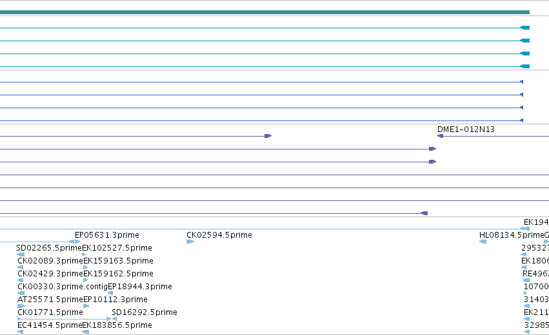549x335 pixels.
Task: Select the lowest purple feature's left-pointing arrowhead
Action: (424, 213)
